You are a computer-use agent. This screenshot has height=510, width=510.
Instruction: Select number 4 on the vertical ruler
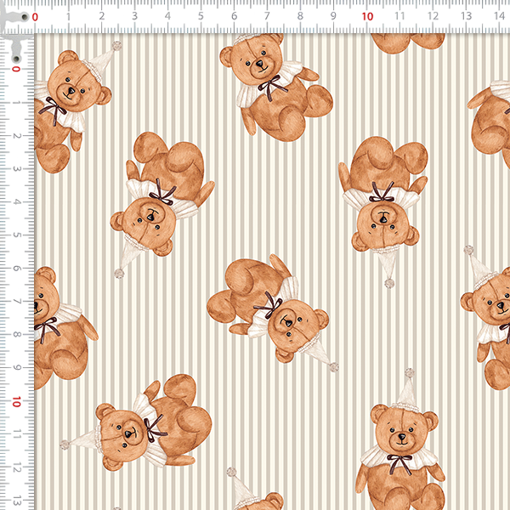(x=16, y=202)
